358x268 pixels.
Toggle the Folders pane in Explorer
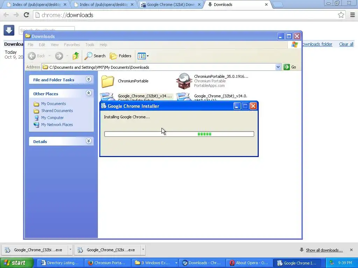point(121,56)
